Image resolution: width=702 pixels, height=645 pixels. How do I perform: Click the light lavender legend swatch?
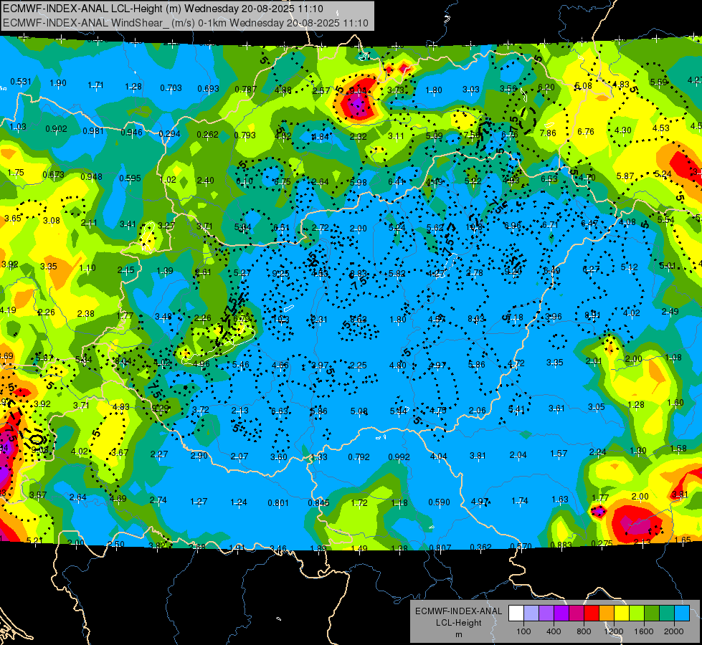(x=531, y=613)
